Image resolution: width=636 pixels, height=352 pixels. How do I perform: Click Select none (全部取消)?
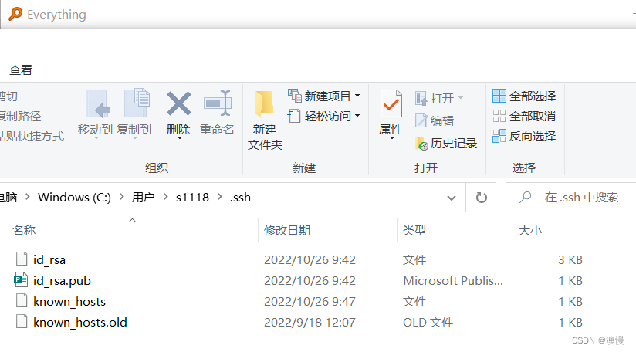pos(524,117)
